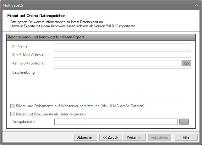Click into the Ihre E-Mail Adresse field
The image size is (202, 145).
[x=123, y=55]
